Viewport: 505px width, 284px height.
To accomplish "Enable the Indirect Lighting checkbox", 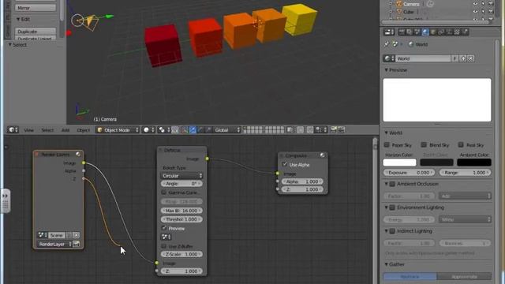I will pos(392,231).
